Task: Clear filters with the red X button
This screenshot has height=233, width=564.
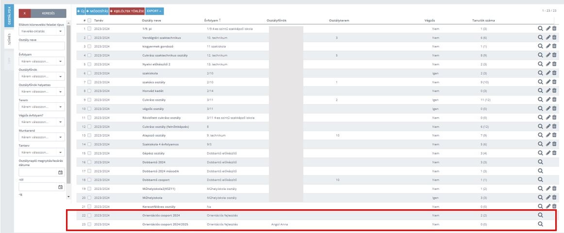Action: (x=24, y=13)
